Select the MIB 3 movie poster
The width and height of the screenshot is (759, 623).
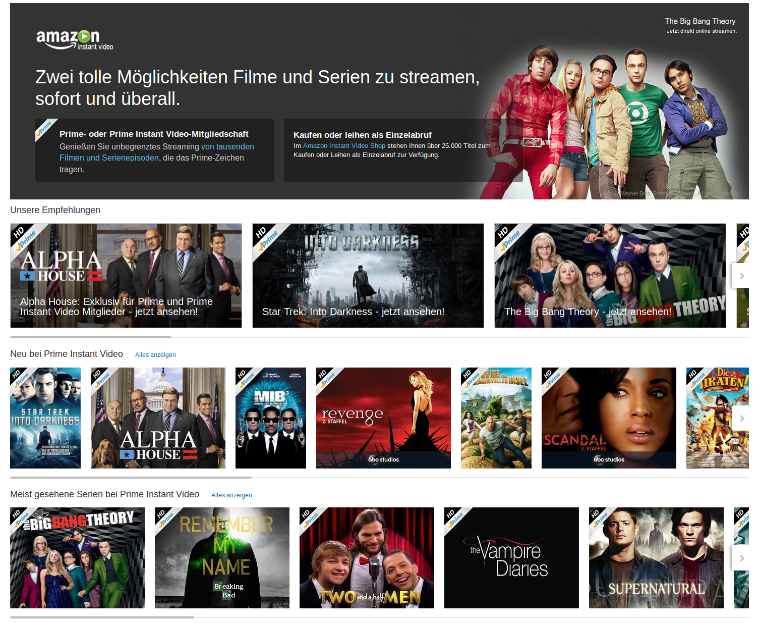[x=271, y=418]
